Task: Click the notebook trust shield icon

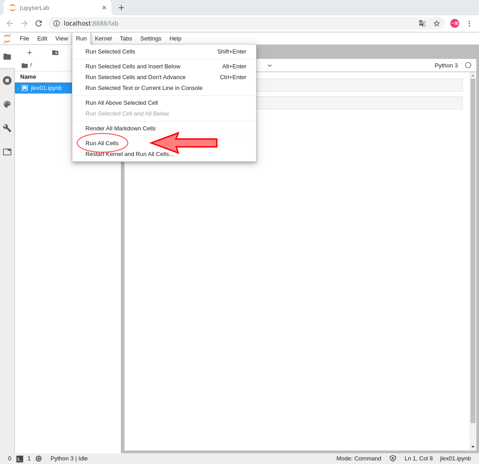Action: [x=393, y=458]
